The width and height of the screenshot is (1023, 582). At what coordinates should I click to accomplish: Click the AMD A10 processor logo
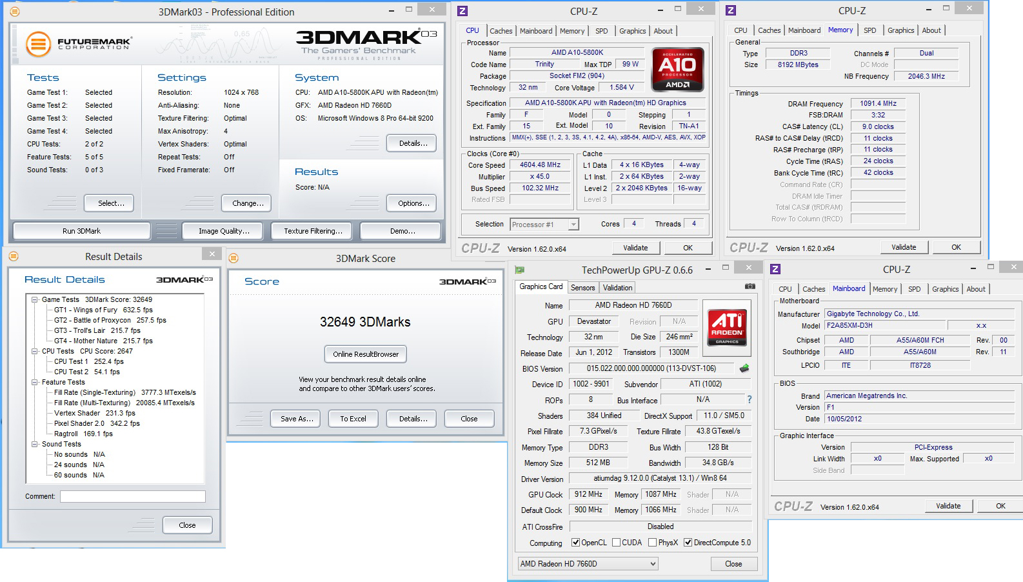(x=677, y=69)
